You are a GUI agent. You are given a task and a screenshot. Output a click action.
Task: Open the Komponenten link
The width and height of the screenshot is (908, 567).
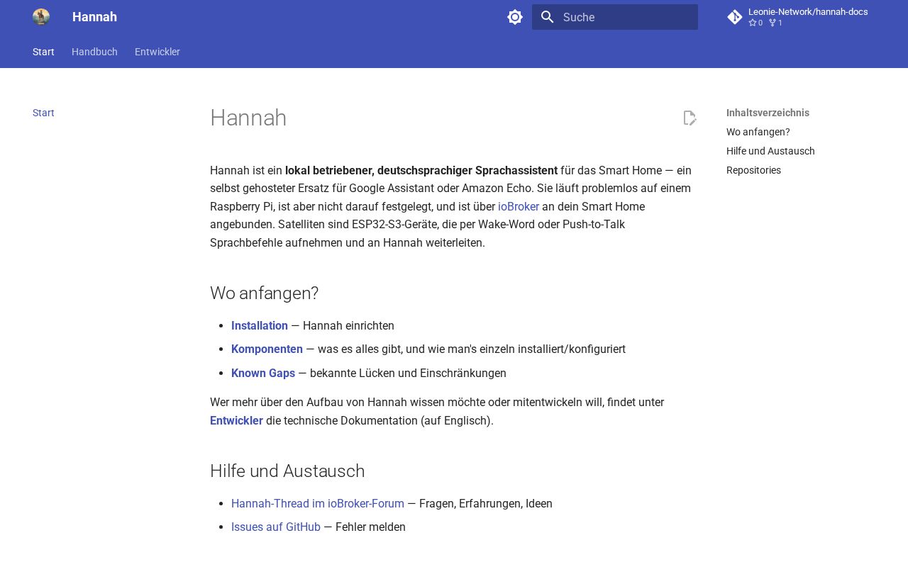click(x=267, y=349)
